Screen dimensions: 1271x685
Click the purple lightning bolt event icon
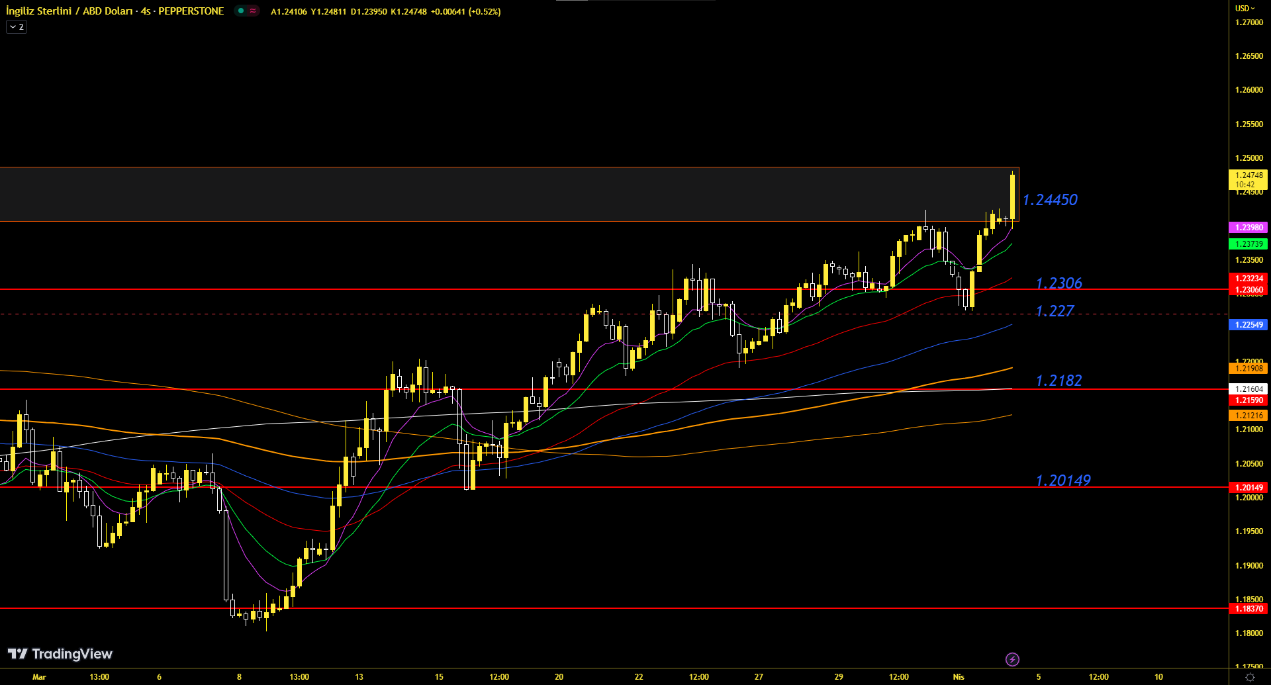pos(1012,659)
